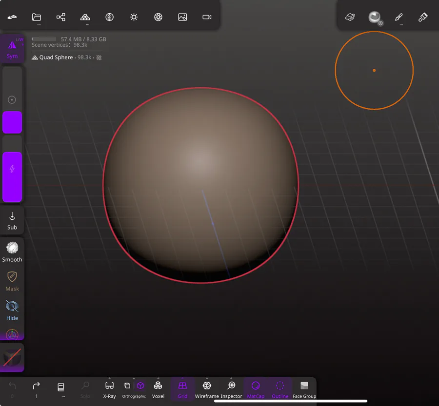Screen dimensions: 439x406
Task: Expand options arrow above Orthographic
Action: tap(134, 378)
